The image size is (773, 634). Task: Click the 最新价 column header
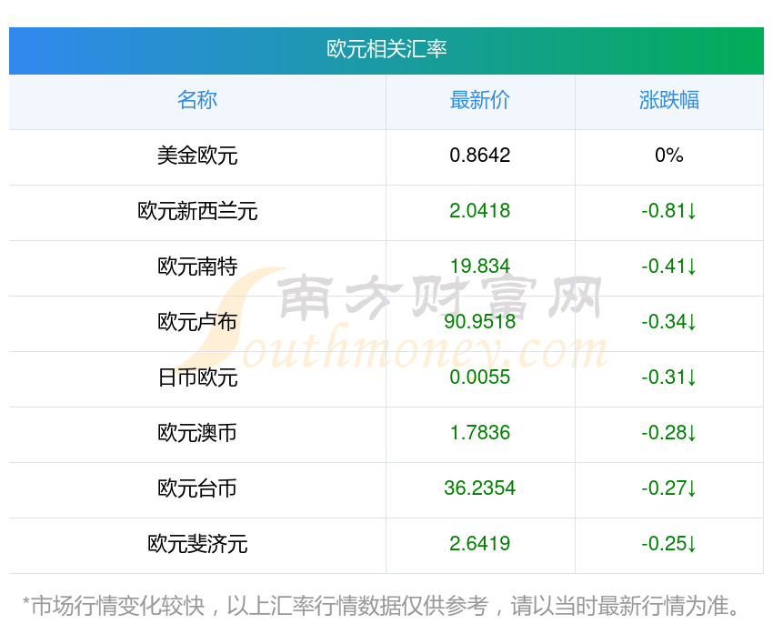[x=479, y=100]
